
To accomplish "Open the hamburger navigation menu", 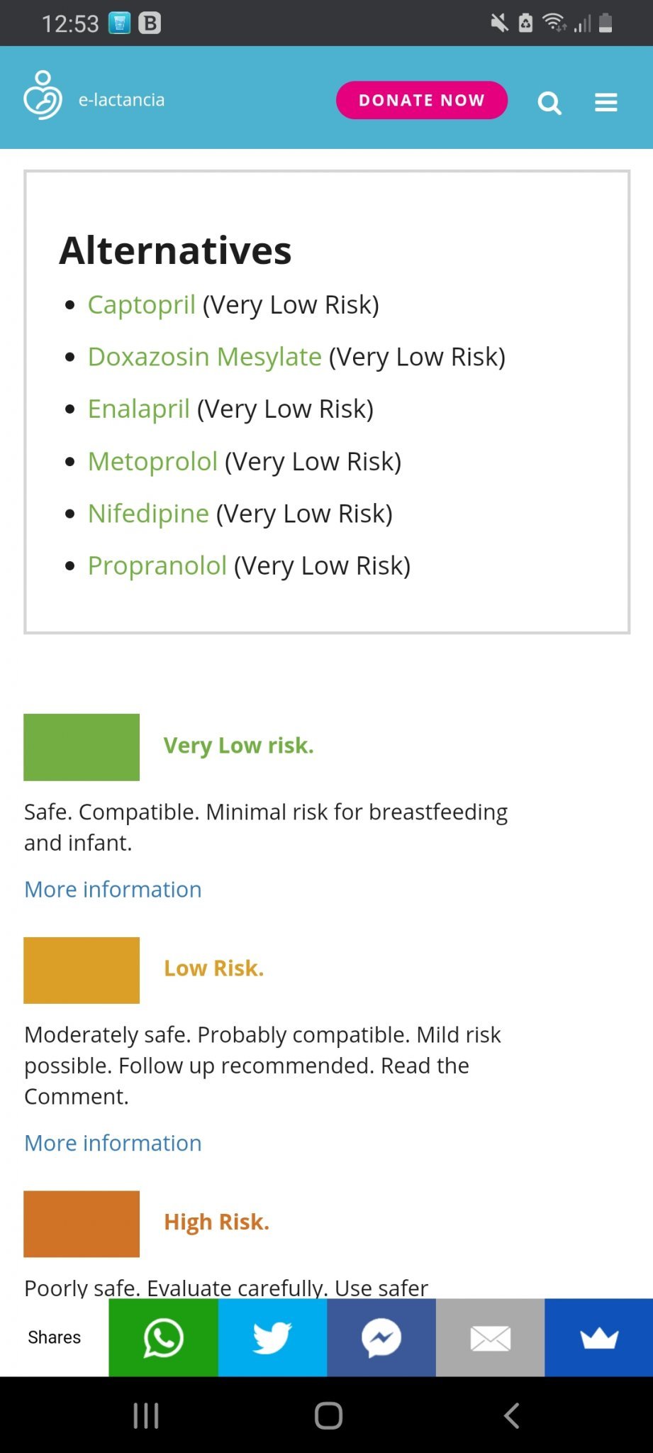I will click(x=605, y=103).
